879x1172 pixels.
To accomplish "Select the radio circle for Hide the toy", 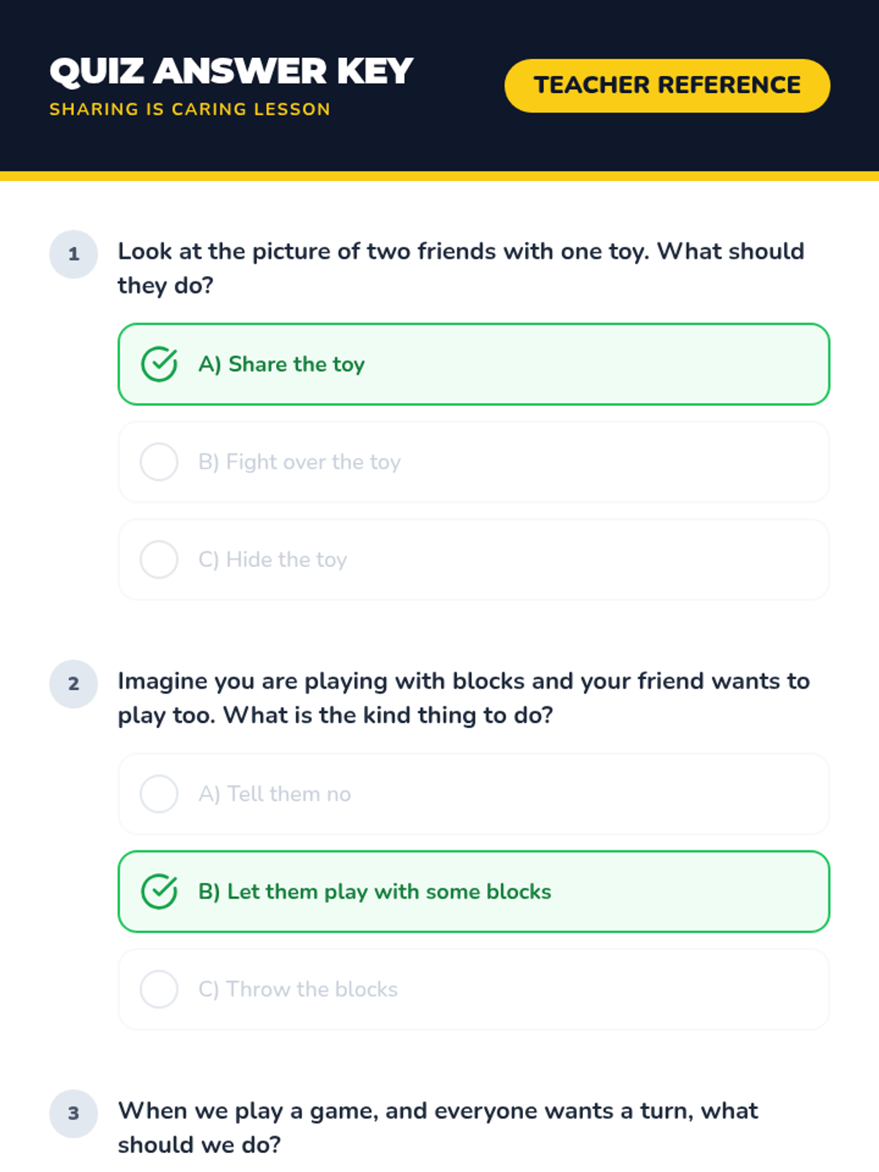I will [x=159, y=560].
